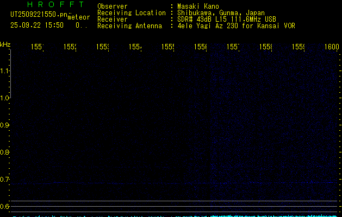
Task: Click the 1.0 kHz axis tick label
Action: [x=4, y=98]
